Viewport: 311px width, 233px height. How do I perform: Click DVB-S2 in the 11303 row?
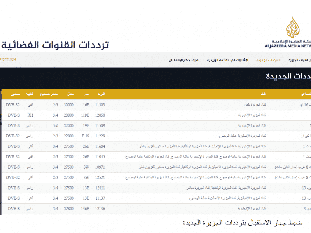pyautogui.click(x=13, y=105)
